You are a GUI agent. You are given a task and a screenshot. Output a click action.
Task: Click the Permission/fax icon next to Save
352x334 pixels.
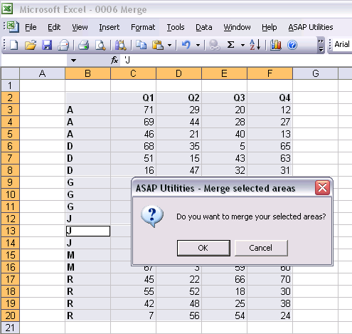pyautogui.click(x=63, y=45)
